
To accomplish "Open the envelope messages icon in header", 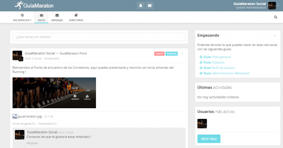I will pyautogui.click(x=150, y=6).
